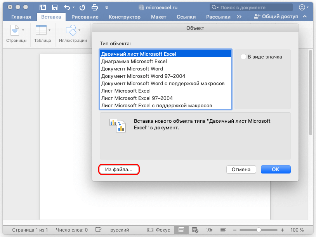316x237 pixels.
Task: Switch to the Конструктор tab
Action: [125, 17]
